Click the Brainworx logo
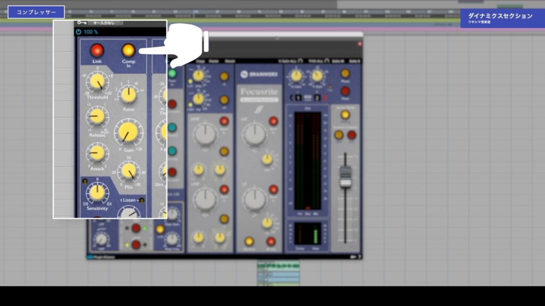 pos(259,74)
